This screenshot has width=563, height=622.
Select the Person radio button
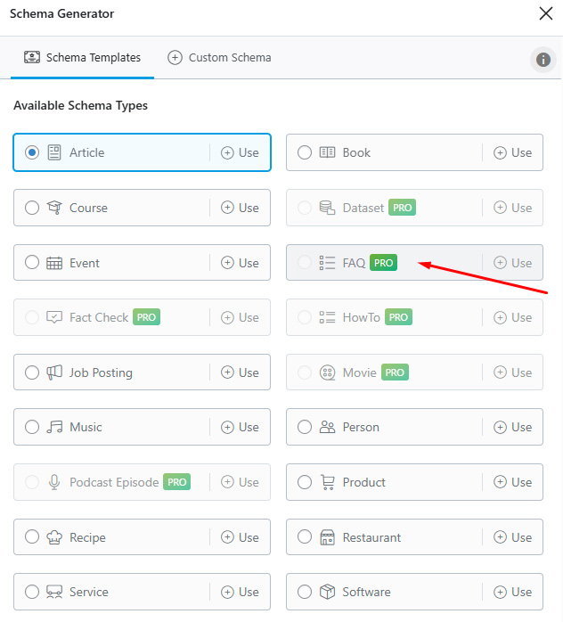[305, 427]
